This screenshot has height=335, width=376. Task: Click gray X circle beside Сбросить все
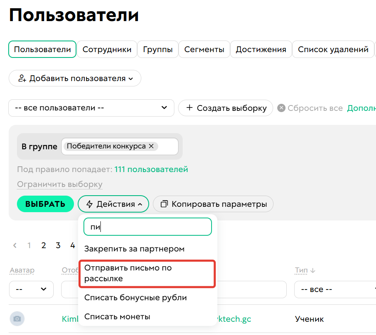point(281,108)
